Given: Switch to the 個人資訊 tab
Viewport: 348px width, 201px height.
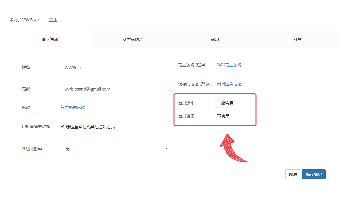Looking at the screenshot, I should [x=50, y=39].
